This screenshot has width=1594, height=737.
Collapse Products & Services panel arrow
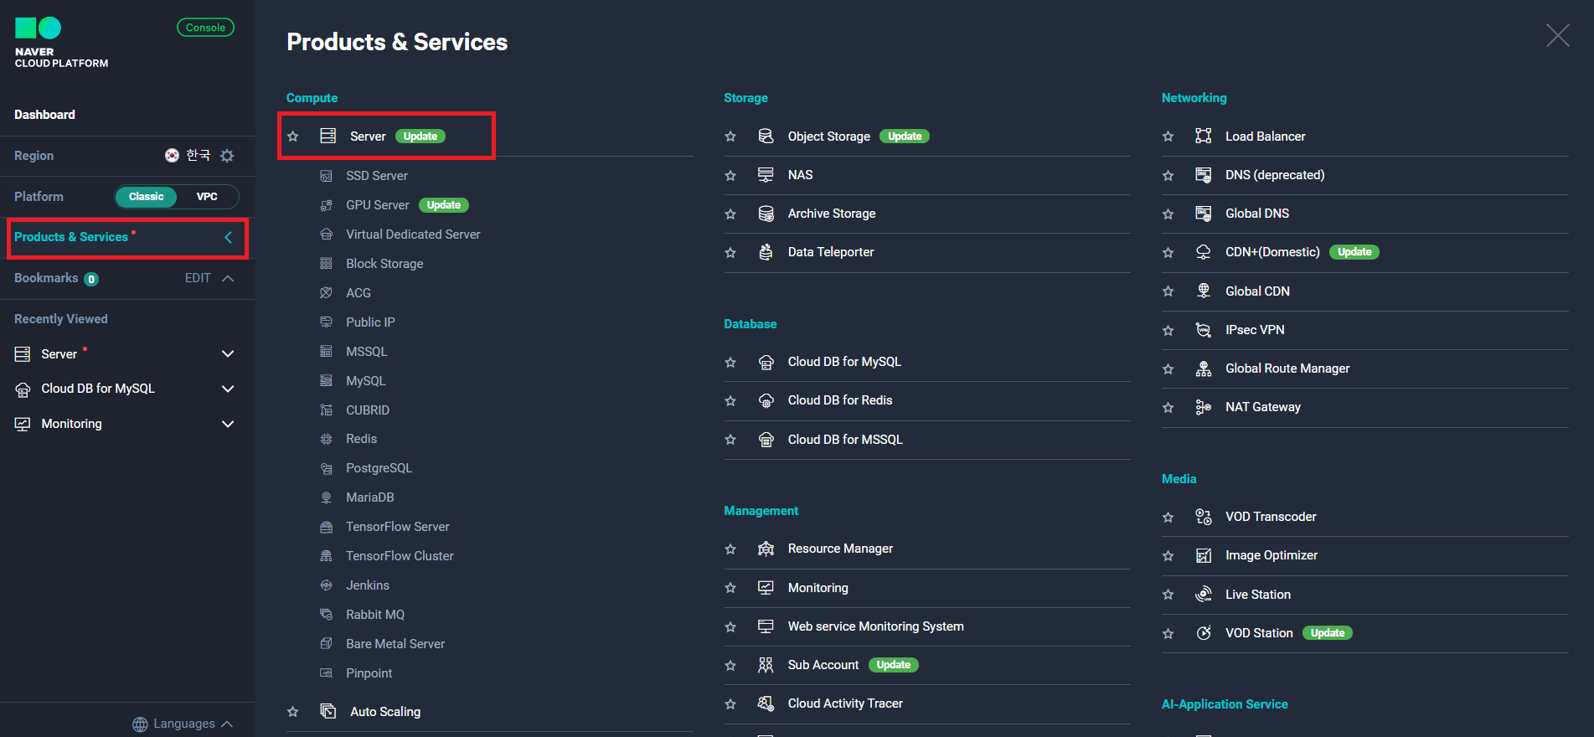coord(228,238)
